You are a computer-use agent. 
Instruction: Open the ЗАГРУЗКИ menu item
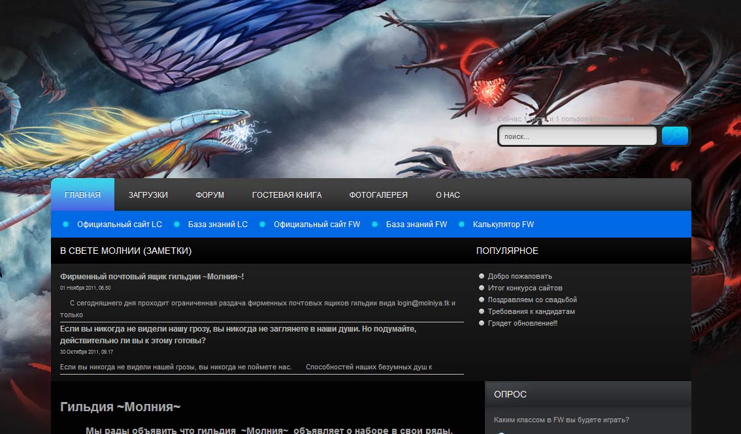pos(148,195)
